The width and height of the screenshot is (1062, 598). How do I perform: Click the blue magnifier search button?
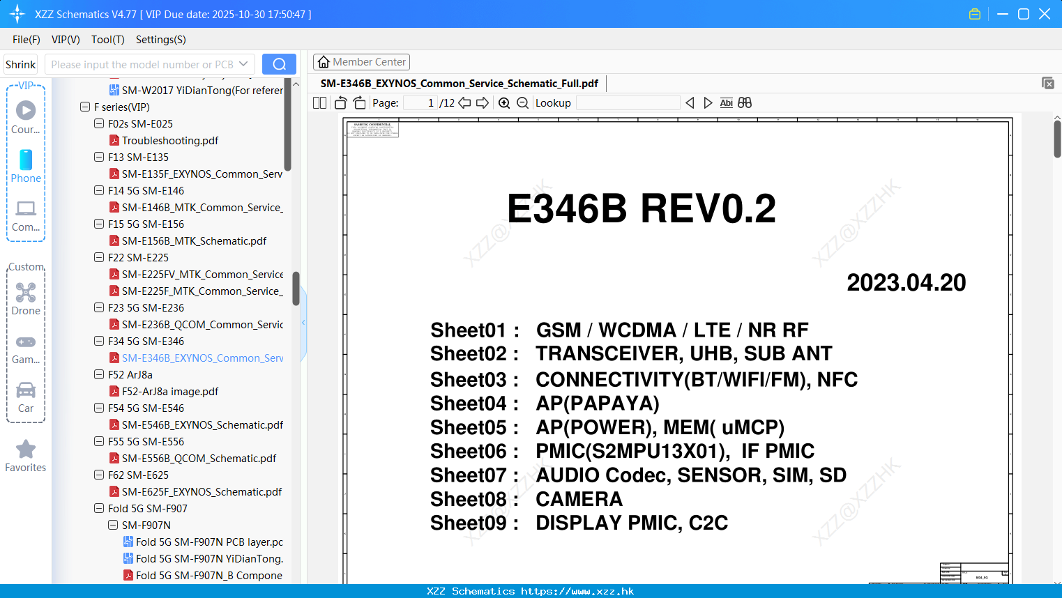(x=279, y=64)
